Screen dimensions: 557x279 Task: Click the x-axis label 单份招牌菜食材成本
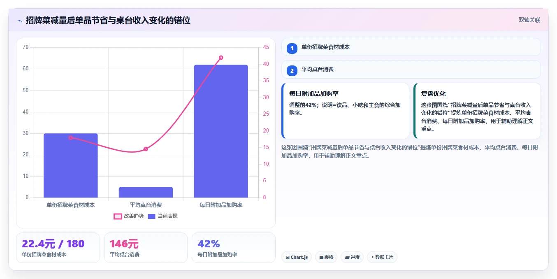pos(71,205)
